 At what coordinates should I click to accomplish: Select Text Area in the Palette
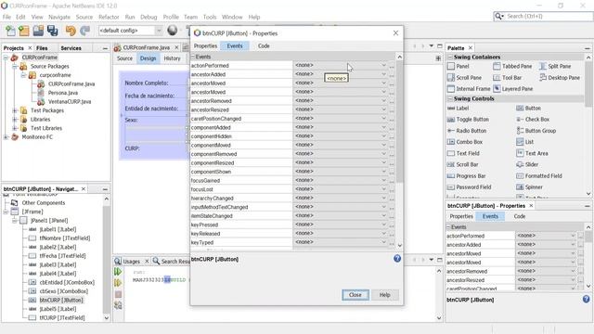point(532,153)
